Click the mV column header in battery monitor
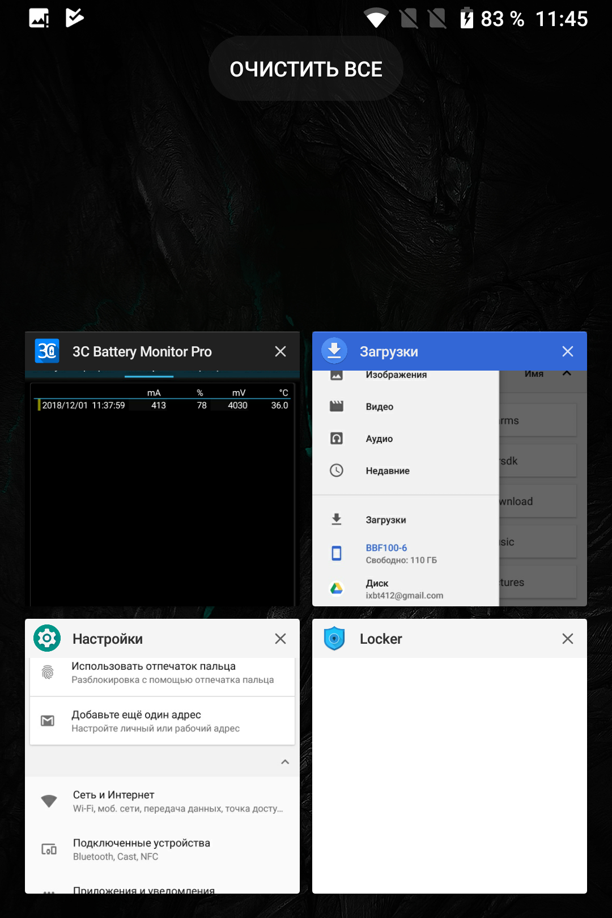 (x=239, y=393)
